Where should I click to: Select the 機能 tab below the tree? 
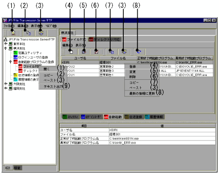pyautogui.click(x=17, y=168)
